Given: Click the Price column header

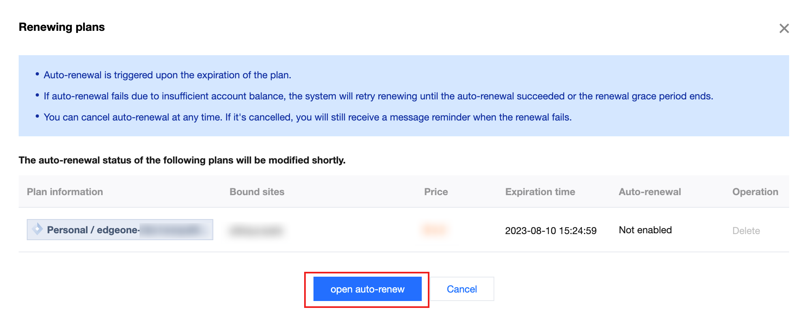Looking at the screenshot, I should coord(436,192).
